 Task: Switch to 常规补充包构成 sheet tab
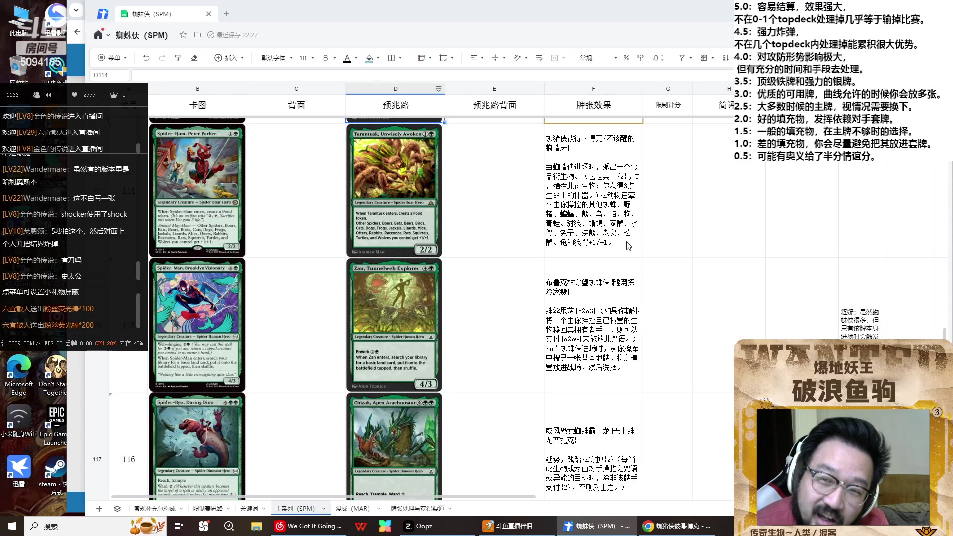click(x=155, y=508)
